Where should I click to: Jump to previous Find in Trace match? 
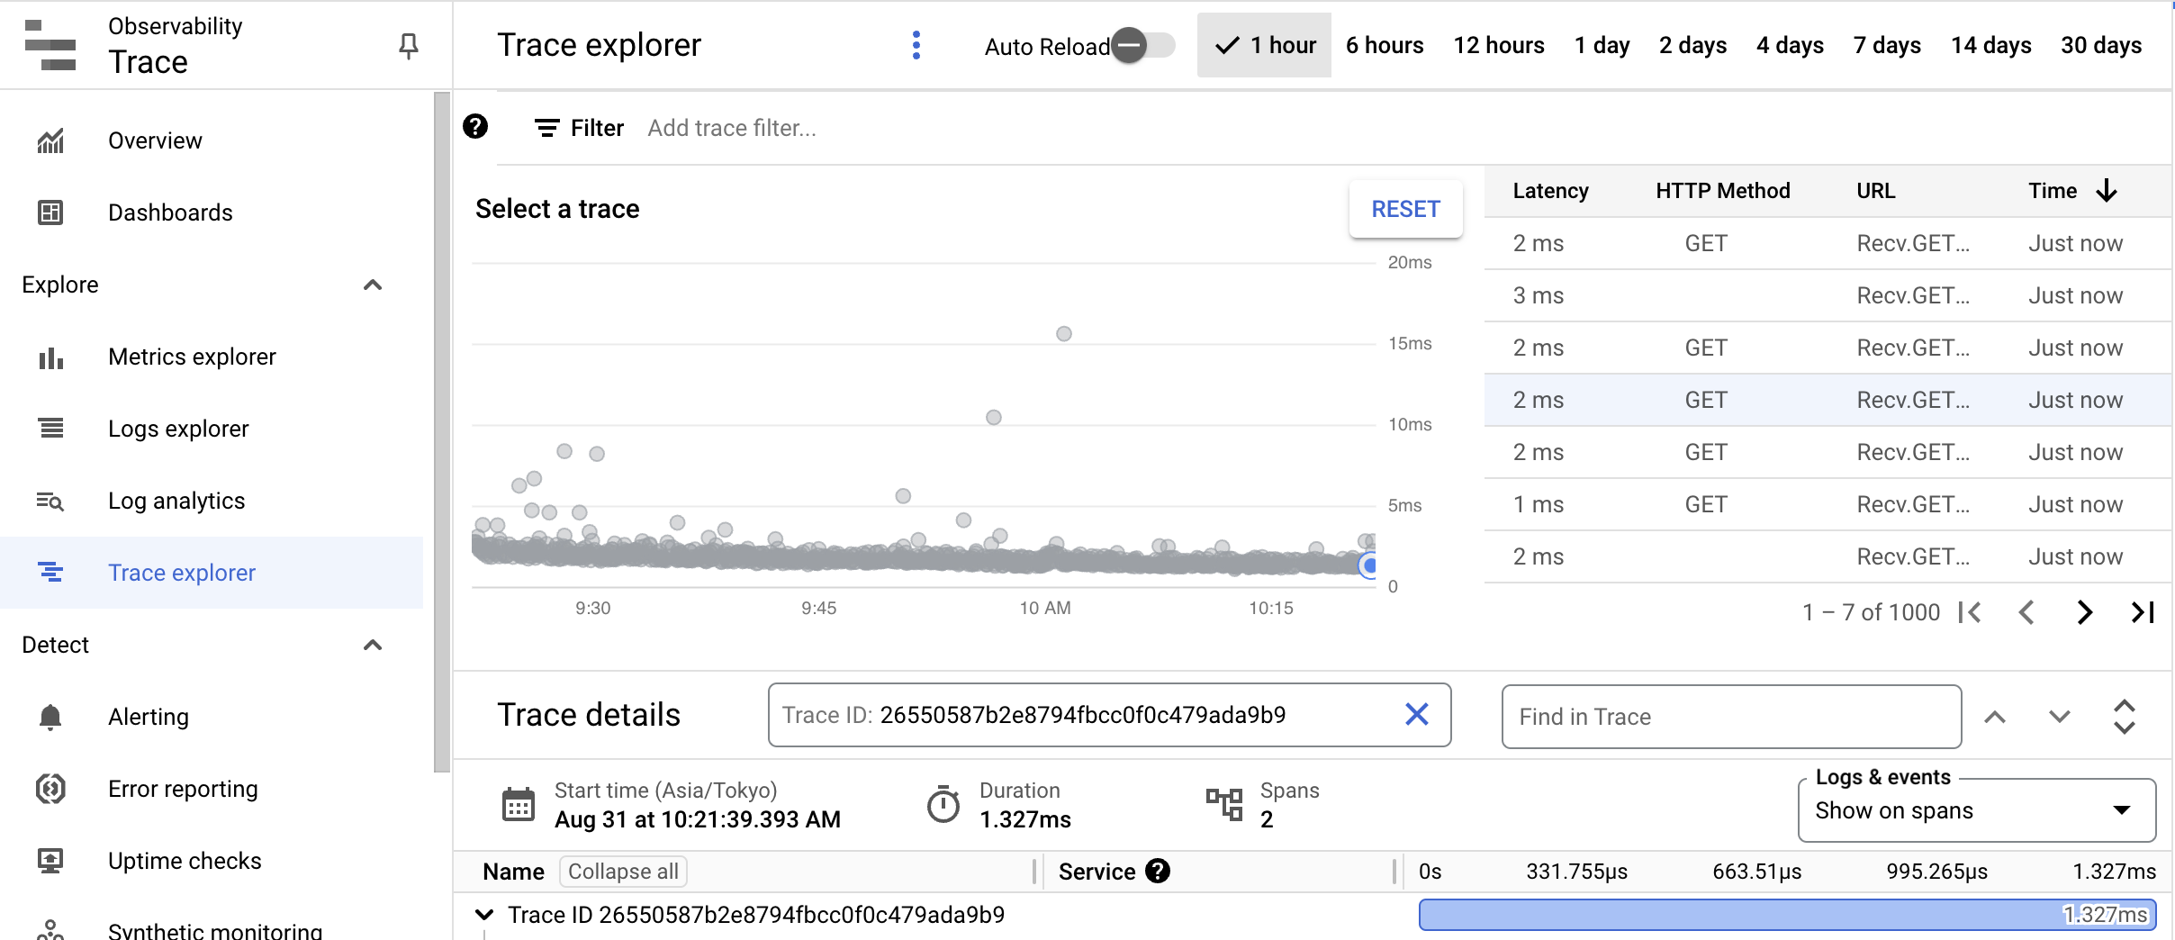tap(1995, 717)
